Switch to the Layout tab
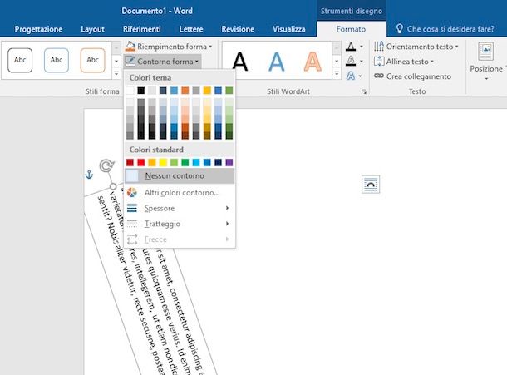The width and height of the screenshot is (507, 375). 92,29
